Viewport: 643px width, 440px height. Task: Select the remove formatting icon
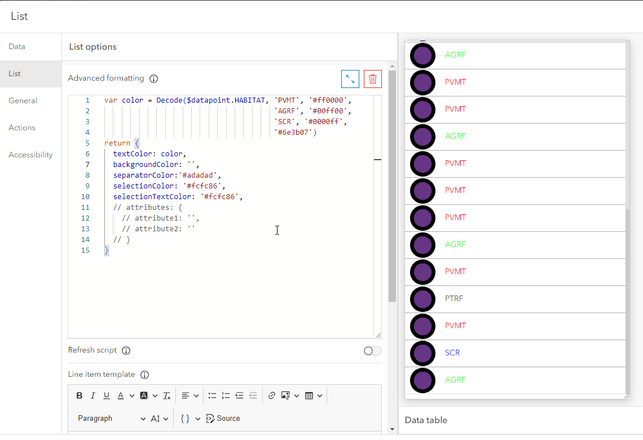click(x=166, y=395)
